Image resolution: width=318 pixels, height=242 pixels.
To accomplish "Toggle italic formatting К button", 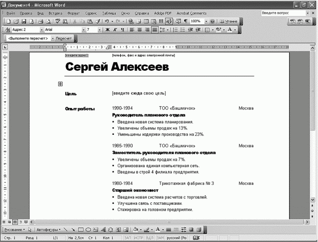I will [115, 30].
